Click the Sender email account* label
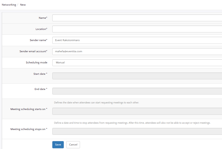 (33, 51)
